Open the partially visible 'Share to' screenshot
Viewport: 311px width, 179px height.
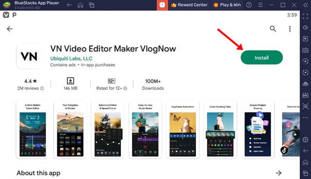pyautogui.click(x=290, y=130)
